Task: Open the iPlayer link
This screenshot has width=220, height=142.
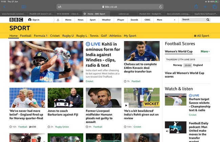Action: [120, 20]
